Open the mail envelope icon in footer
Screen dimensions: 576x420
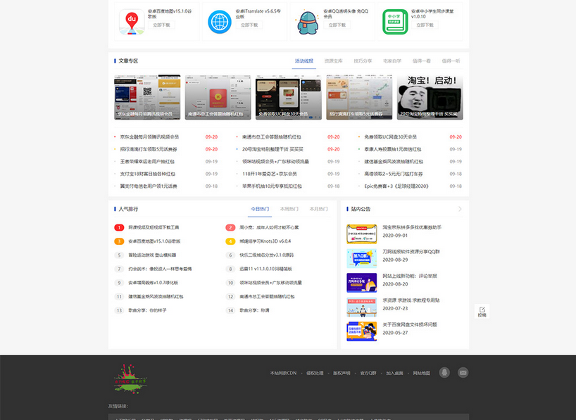click(463, 371)
